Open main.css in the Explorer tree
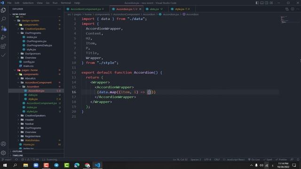 pos(28,66)
